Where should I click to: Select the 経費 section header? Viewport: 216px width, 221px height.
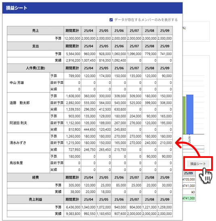(35, 177)
